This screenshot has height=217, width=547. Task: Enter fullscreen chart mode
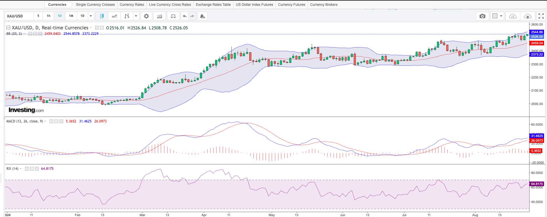pos(541,16)
